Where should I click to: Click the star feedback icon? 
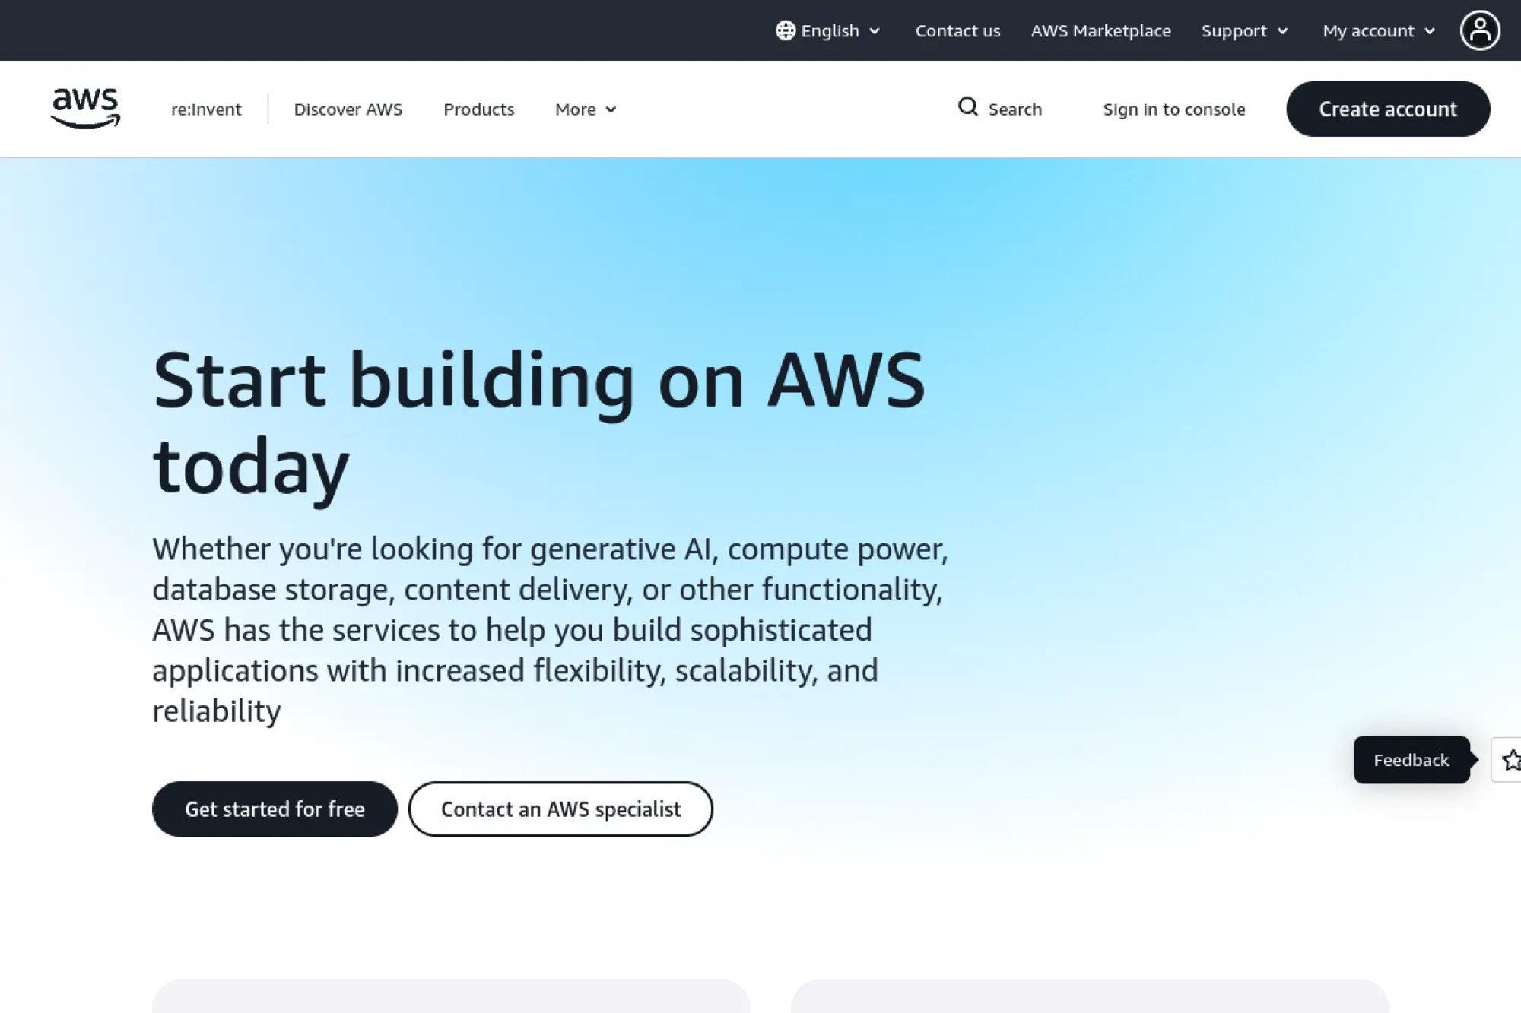(x=1512, y=760)
